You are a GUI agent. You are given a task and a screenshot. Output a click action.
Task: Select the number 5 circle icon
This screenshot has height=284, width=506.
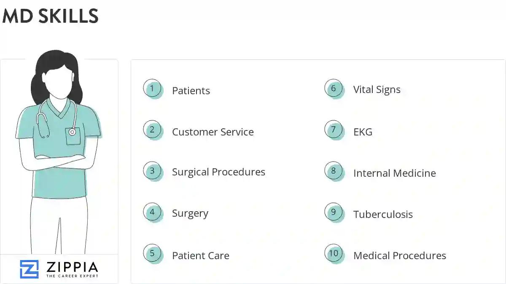click(x=152, y=253)
